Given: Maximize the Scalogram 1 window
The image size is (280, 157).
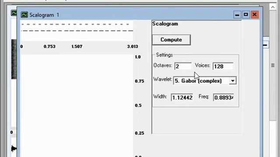Looking at the screenshot, I should pyautogui.click(x=246, y=14).
